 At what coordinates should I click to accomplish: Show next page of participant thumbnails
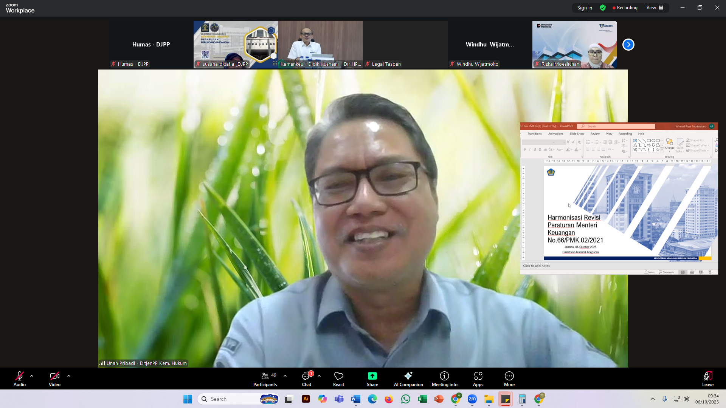pos(628,45)
